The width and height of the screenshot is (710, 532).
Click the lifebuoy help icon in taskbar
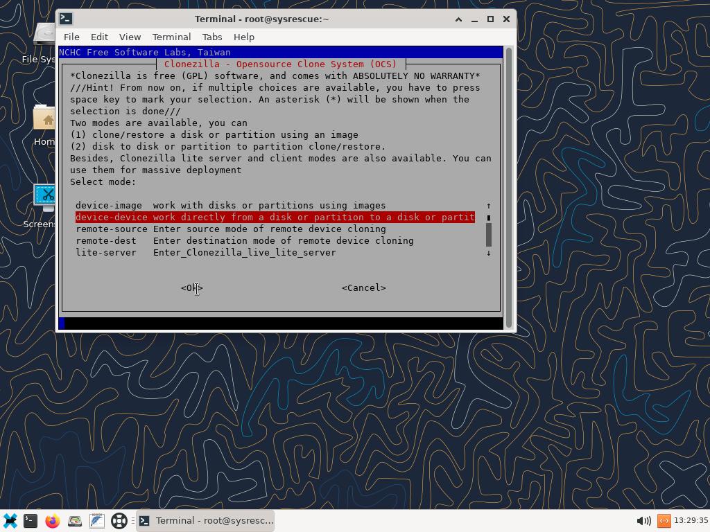[119, 521]
